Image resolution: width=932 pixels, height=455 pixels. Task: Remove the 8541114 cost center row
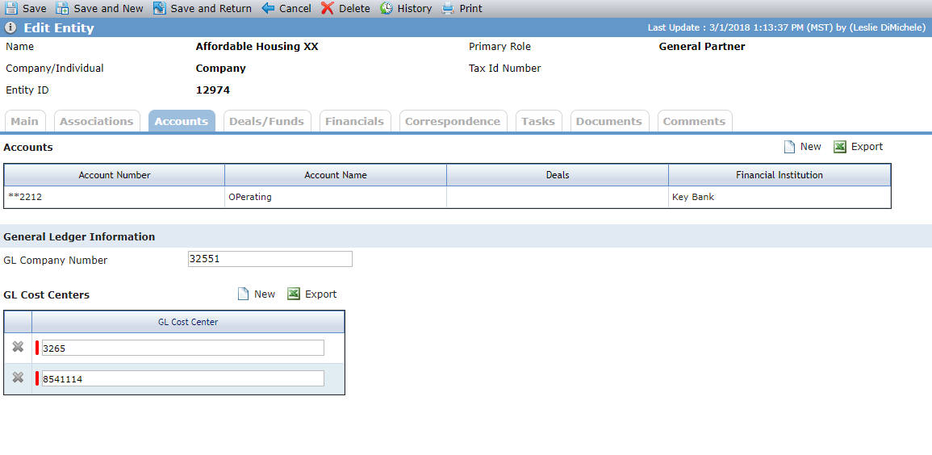click(18, 378)
